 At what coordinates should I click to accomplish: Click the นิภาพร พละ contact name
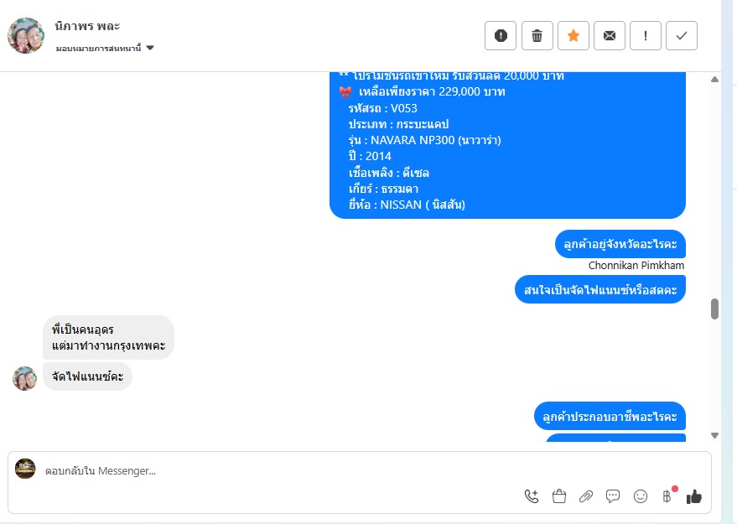(87, 26)
